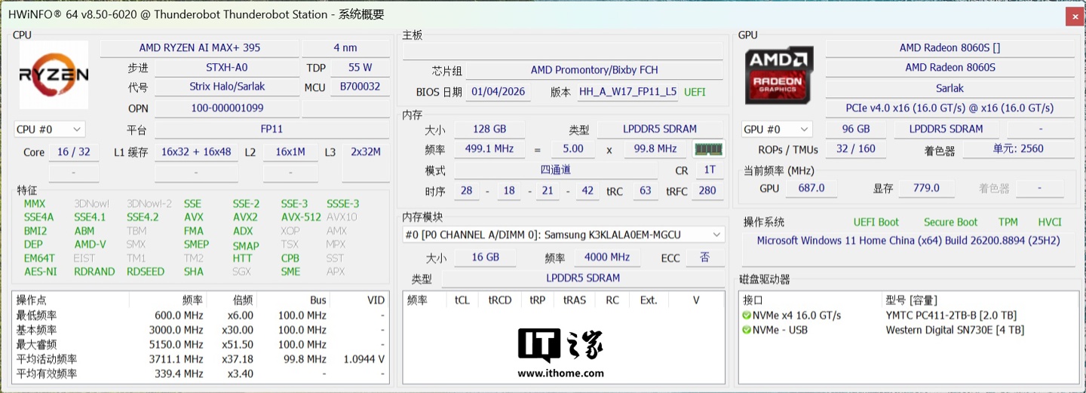The image size is (1086, 393).
Task: Click the PCIe v4.0 x16 link field
Action: (x=949, y=108)
